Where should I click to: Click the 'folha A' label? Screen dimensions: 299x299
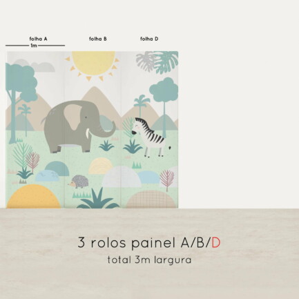38,39
